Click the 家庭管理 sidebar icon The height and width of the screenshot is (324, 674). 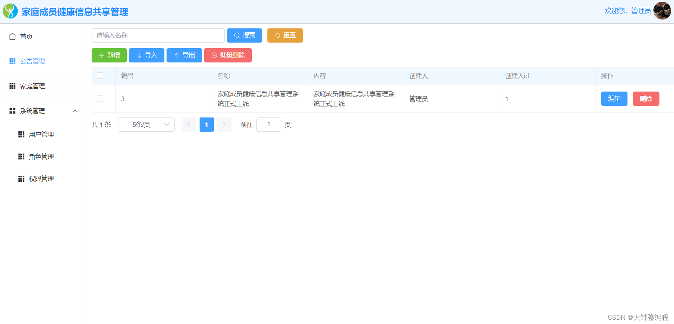click(12, 86)
